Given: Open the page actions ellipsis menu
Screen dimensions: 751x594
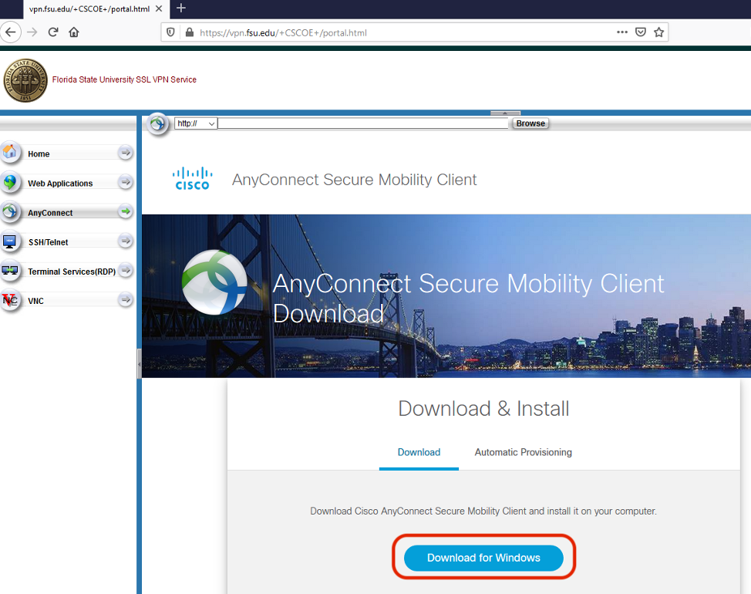Looking at the screenshot, I should coord(622,32).
